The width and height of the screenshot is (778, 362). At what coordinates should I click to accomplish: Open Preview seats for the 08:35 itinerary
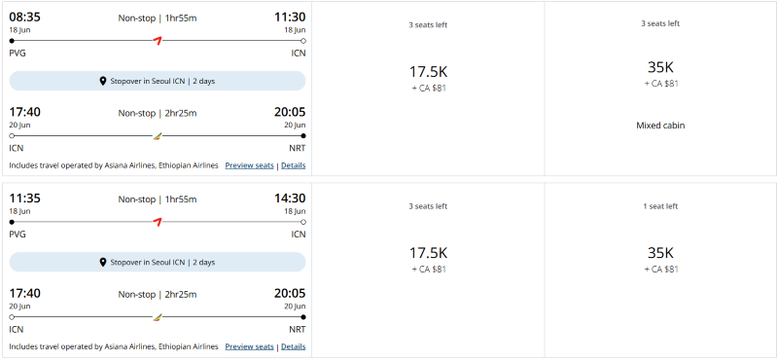pyautogui.click(x=249, y=165)
